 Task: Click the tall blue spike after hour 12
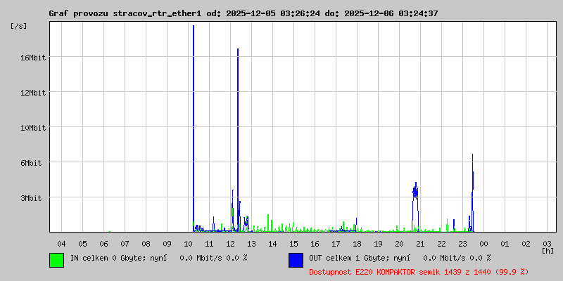(x=238, y=140)
